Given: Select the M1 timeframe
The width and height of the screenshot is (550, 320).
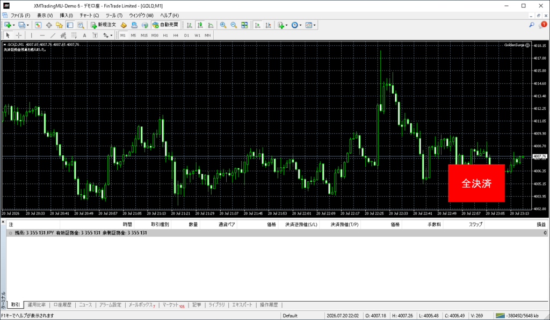Looking at the screenshot, I should pyautogui.click(x=123, y=35).
